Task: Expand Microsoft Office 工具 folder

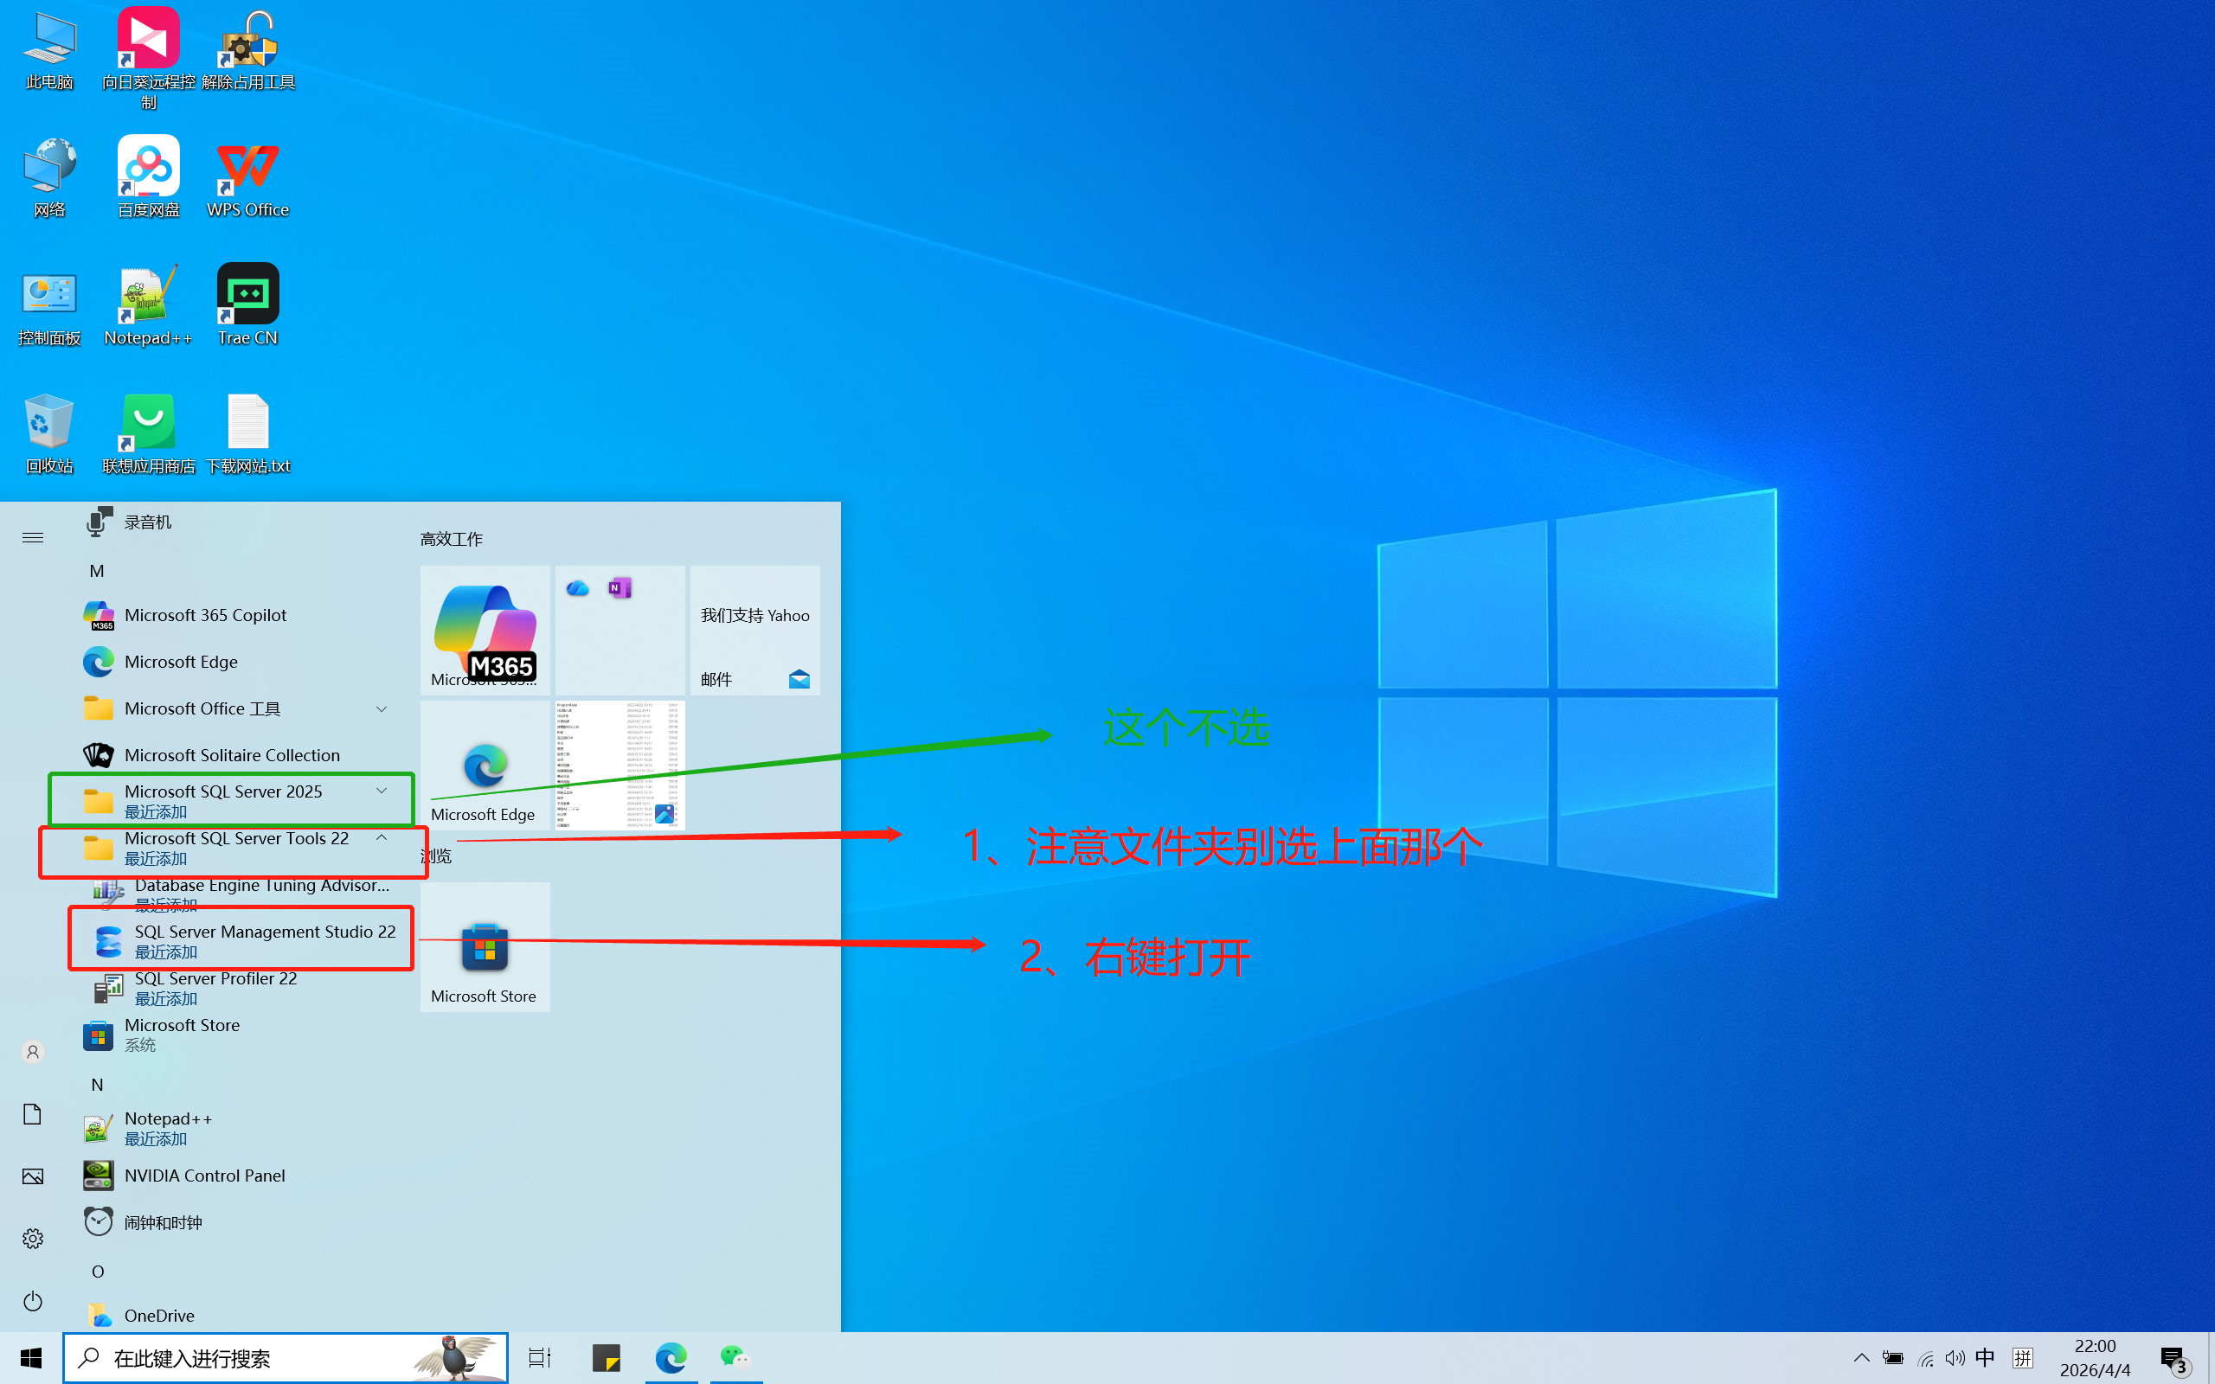Action: coord(382,708)
